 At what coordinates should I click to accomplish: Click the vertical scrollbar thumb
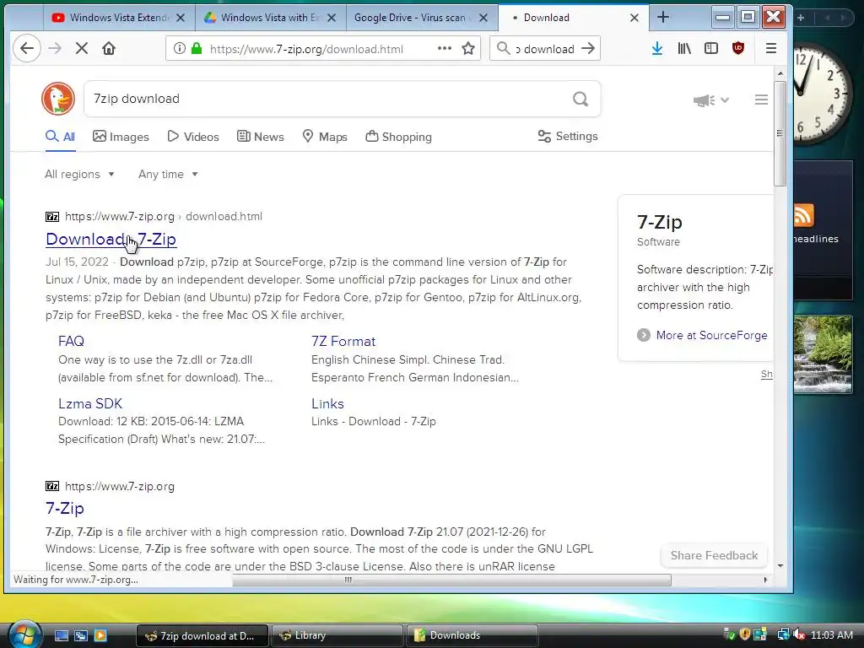(x=780, y=134)
